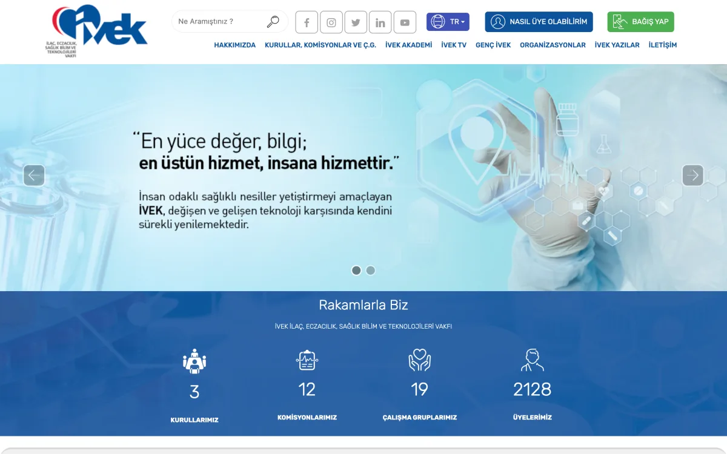The image size is (727, 454).
Task: Open the Hakkımızda menu
Action: (235, 45)
